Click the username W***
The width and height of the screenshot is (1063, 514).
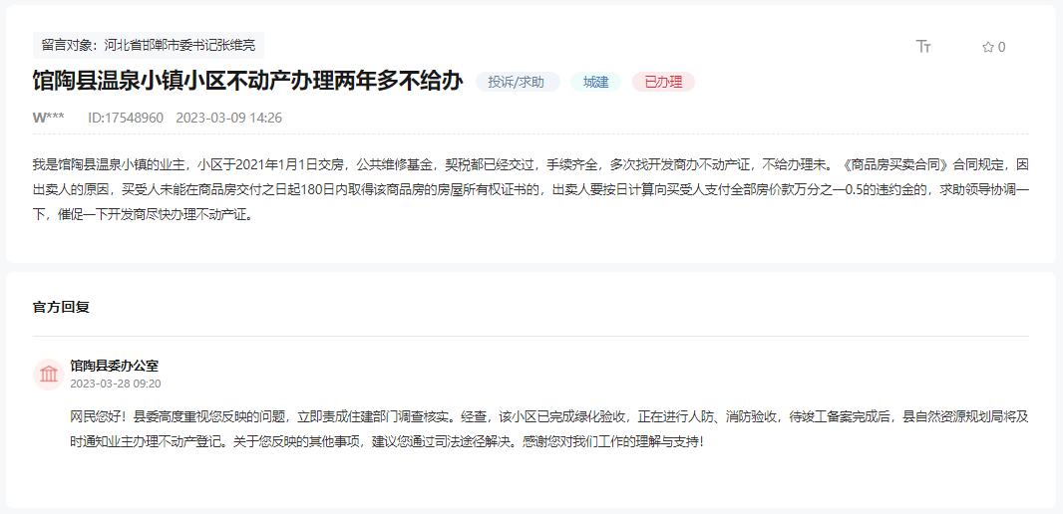(49, 118)
